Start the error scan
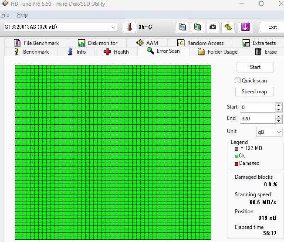Viewport: 284px width, 242px height. pos(255,67)
